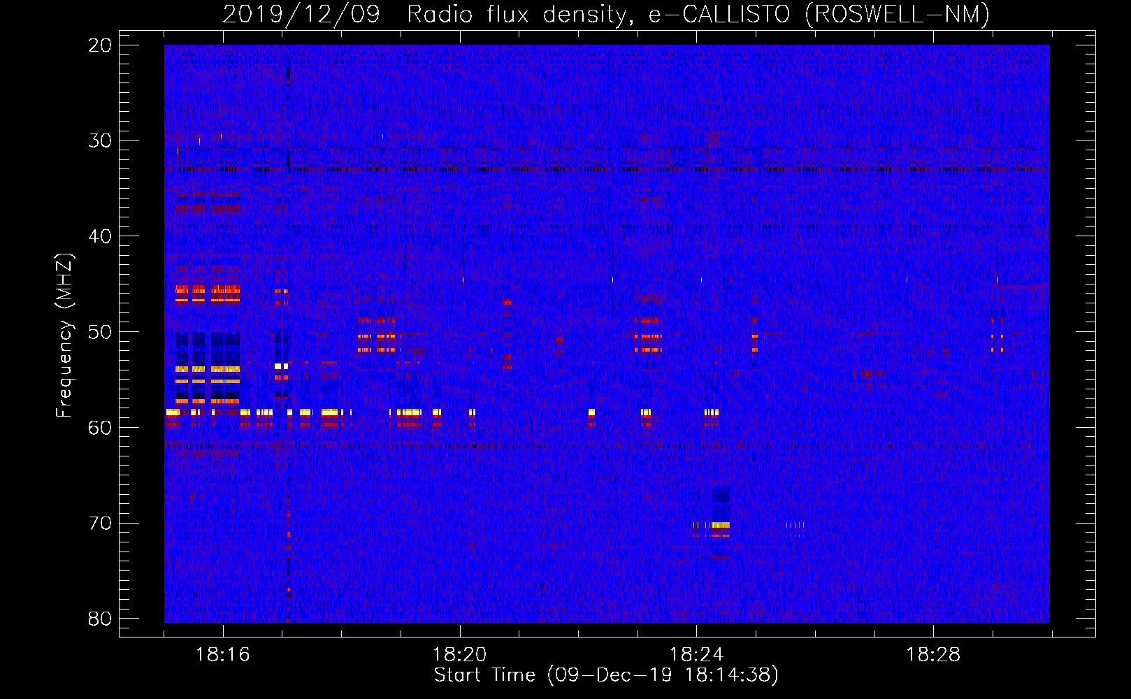
Task: Click the 80 frequency tick label
Action: (100, 619)
